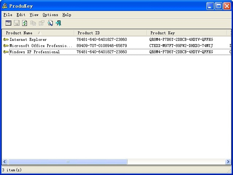
Task: Click the Properties toolbar icon
Action: tap(42, 23)
